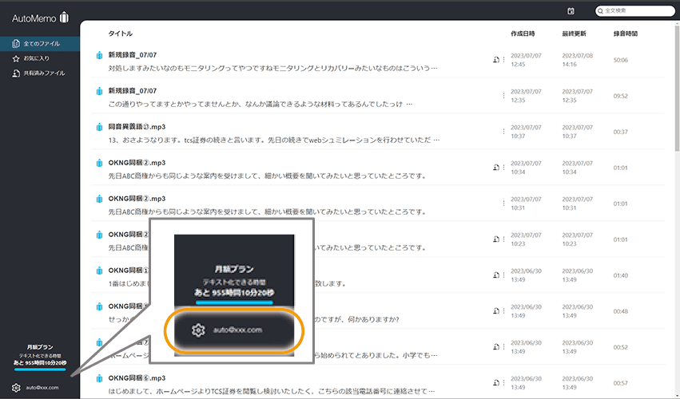Open the calendar icon in the top bar
The image size is (680, 399).
click(571, 10)
